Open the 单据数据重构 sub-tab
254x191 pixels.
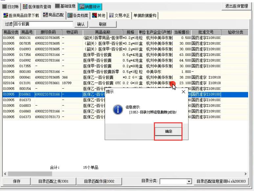[145, 15]
